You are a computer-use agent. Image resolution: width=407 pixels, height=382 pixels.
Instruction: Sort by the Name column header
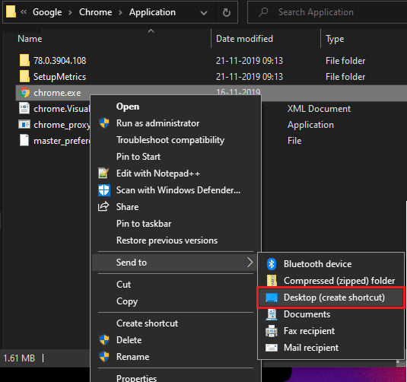(x=30, y=39)
